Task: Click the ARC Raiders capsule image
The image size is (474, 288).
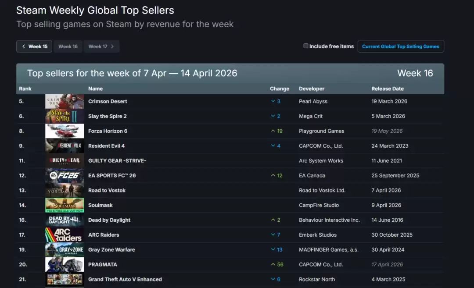Action: [65, 235]
